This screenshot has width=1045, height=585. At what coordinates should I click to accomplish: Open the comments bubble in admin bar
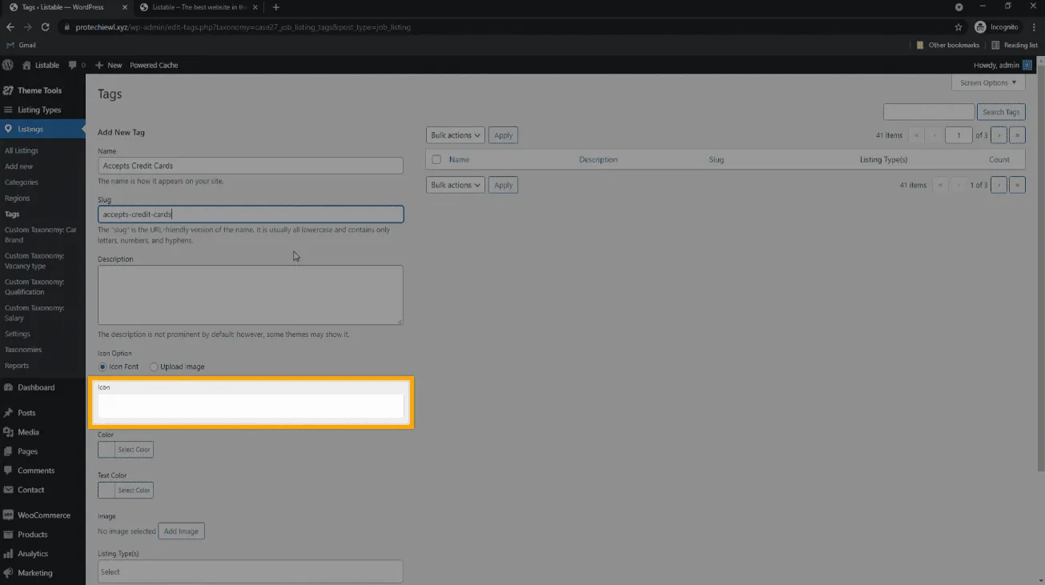pyautogui.click(x=74, y=65)
